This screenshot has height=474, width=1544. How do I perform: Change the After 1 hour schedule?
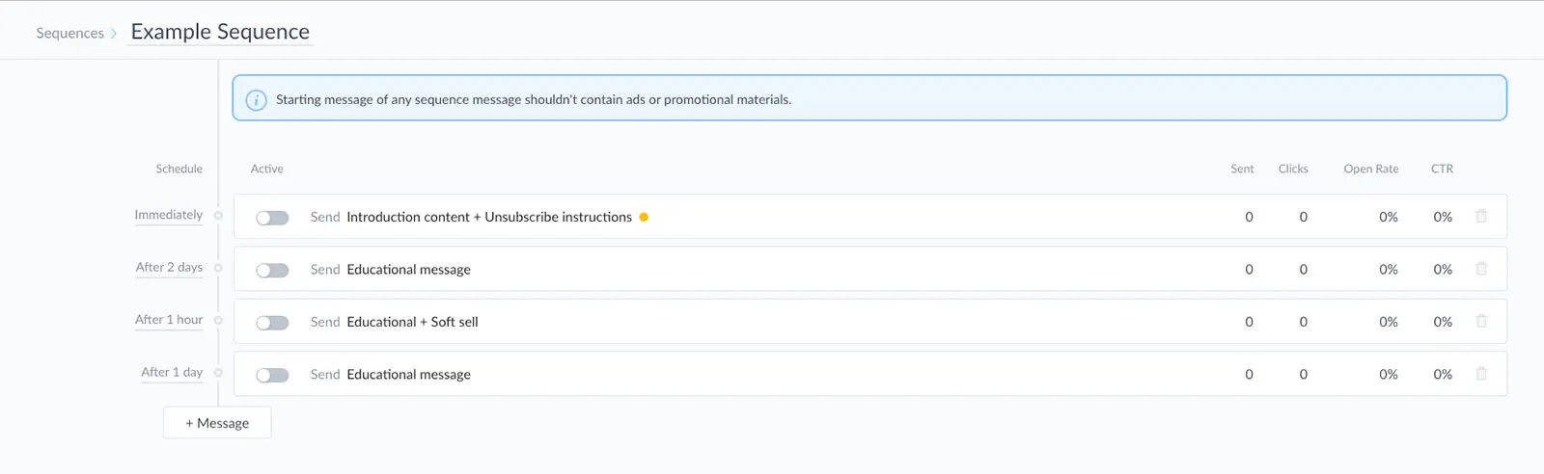coord(169,320)
